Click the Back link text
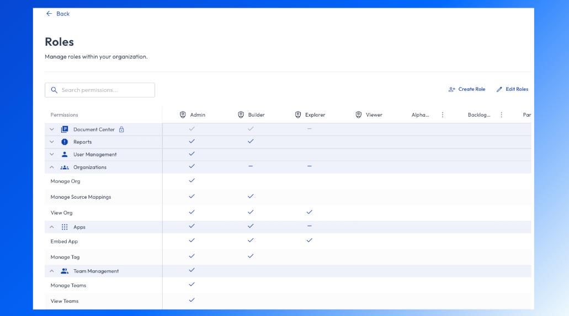 click(x=63, y=14)
